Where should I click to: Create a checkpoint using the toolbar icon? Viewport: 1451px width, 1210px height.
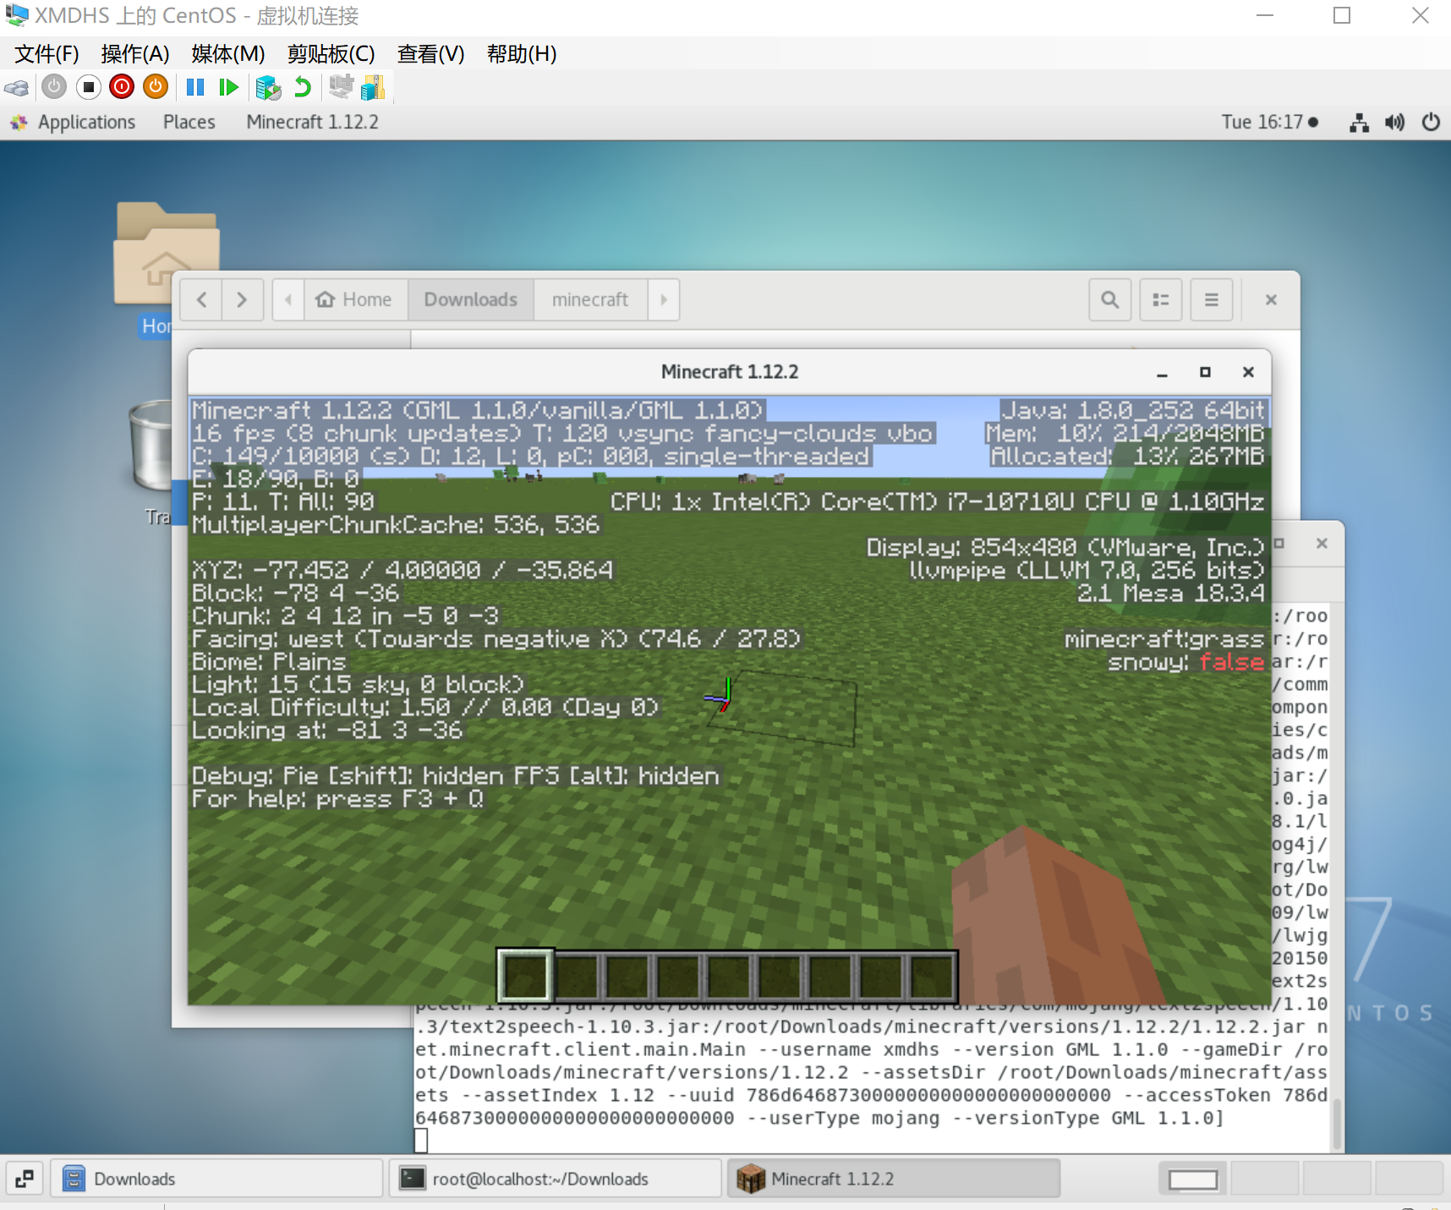coord(268,87)
